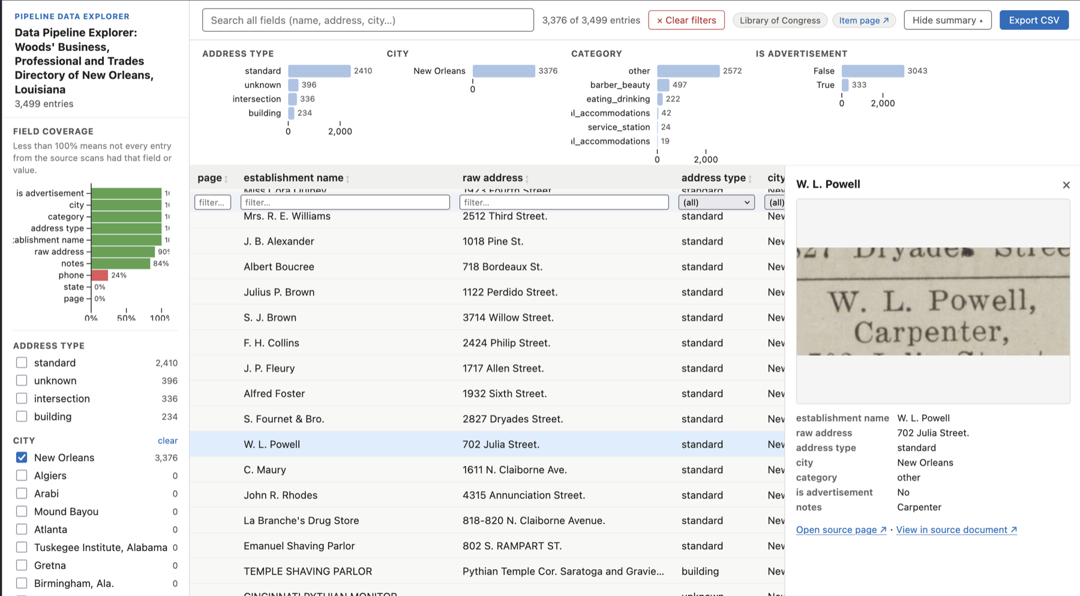Collapse the summary with Hide summary

click(x=948, y=20)
